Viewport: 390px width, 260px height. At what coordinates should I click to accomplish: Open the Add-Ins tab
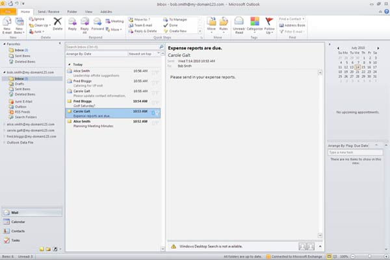[106, 12]
